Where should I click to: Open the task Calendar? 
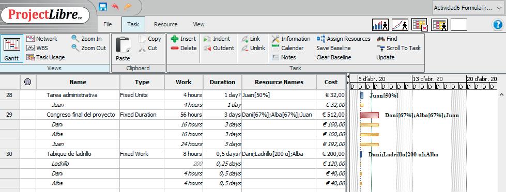click(x=287, y=48)
